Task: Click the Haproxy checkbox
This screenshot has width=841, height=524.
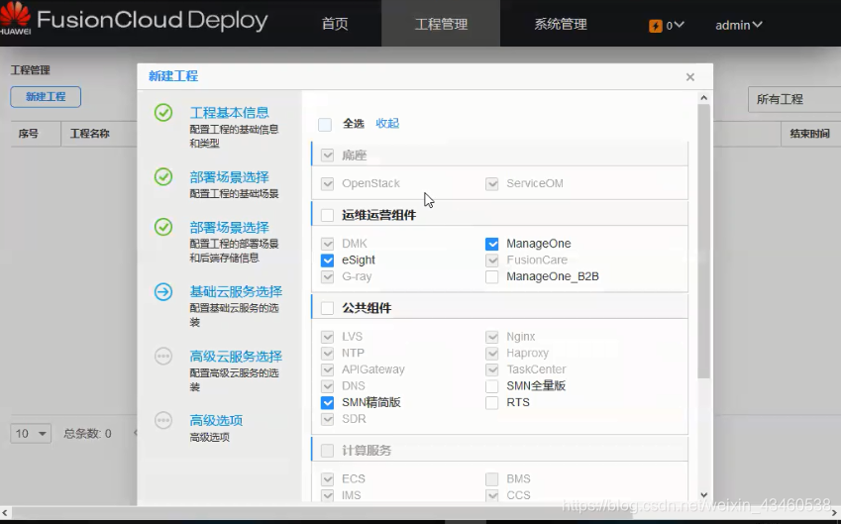Action: (x=492, y=354)
